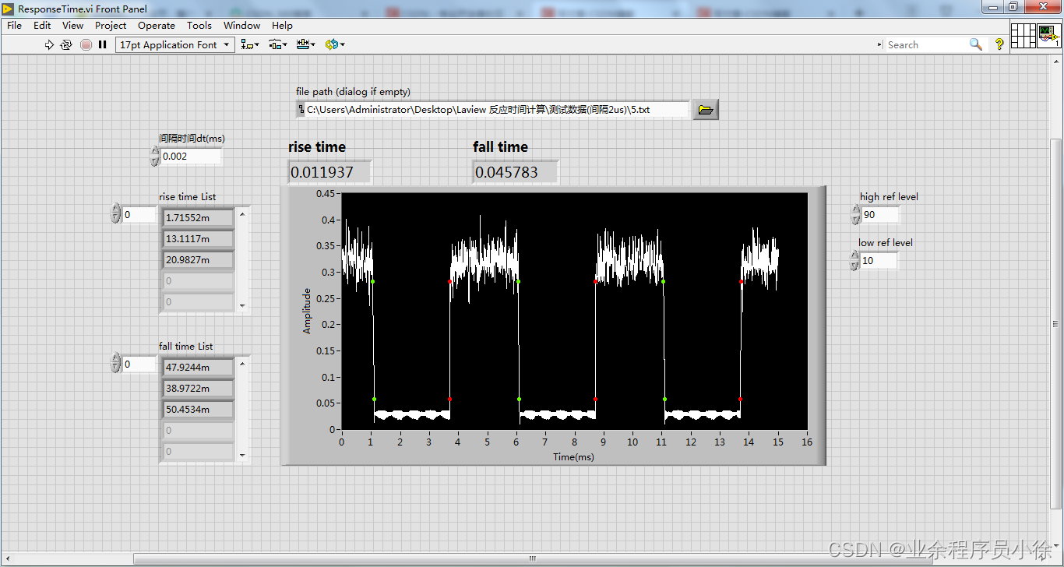Screen dimensions: 1064x567
Task: Click the file path type glyph
Action: tap(301, 110)
